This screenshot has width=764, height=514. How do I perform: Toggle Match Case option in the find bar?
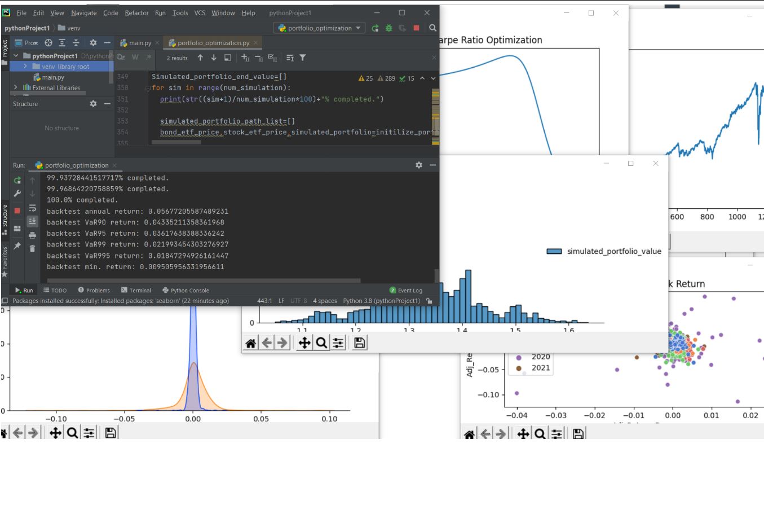121,58
